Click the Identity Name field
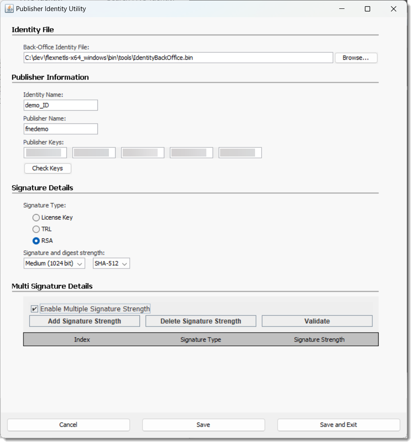This screenshot has width=414, height=445. tap(60, 105)
